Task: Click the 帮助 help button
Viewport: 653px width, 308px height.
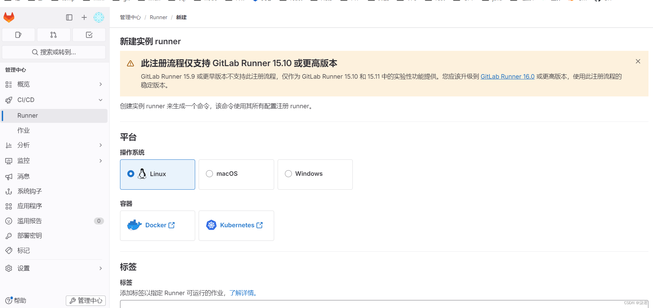Action: click(16, 300)
